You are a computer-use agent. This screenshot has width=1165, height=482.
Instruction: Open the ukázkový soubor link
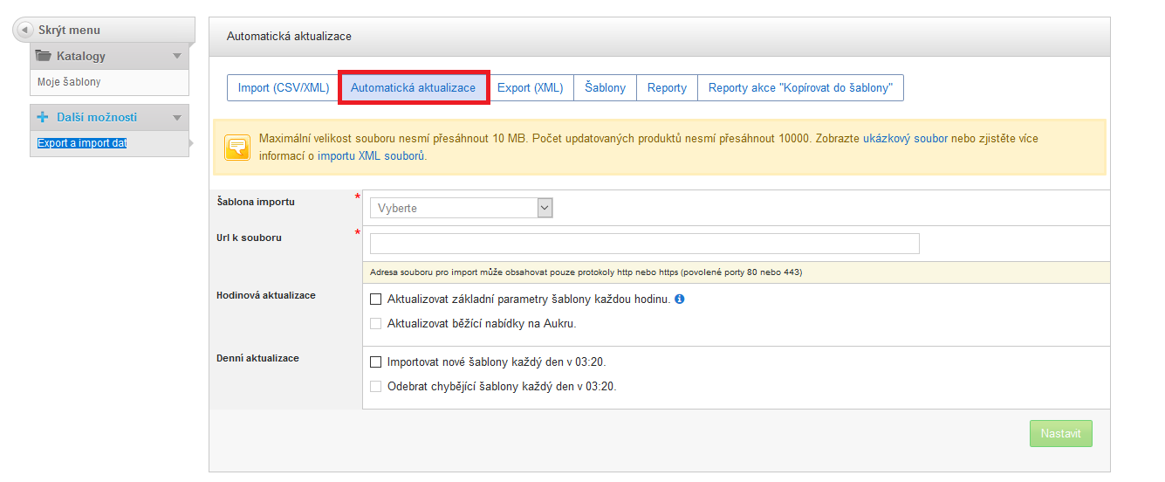pyautogui.click(x=905, y=139)
